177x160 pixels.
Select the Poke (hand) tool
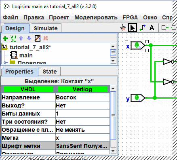[x=123, y=28]
